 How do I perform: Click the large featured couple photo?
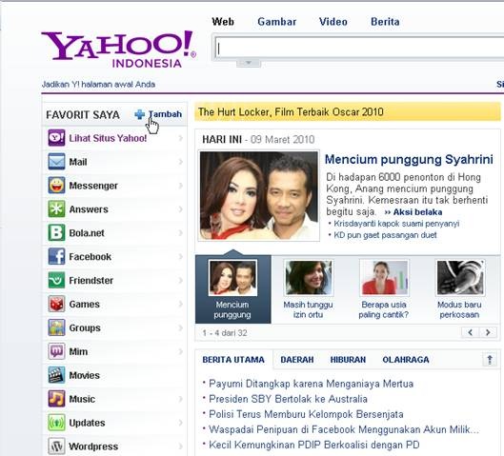point(259,196)
